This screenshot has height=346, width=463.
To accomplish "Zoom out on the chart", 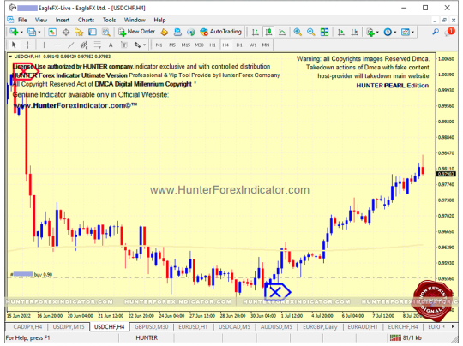I will [x=310, y=32].
